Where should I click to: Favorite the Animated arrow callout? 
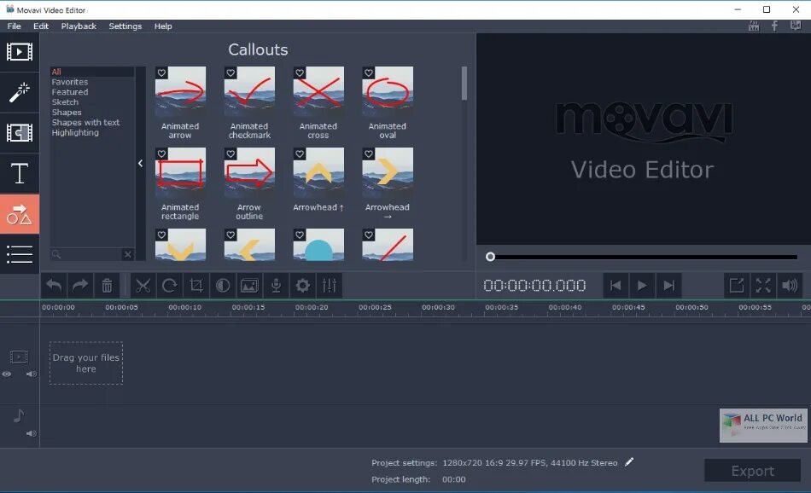click(x=162, y=72)
